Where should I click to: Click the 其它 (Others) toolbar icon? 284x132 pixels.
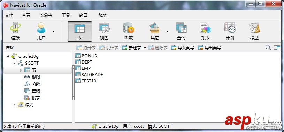[154, 31]
